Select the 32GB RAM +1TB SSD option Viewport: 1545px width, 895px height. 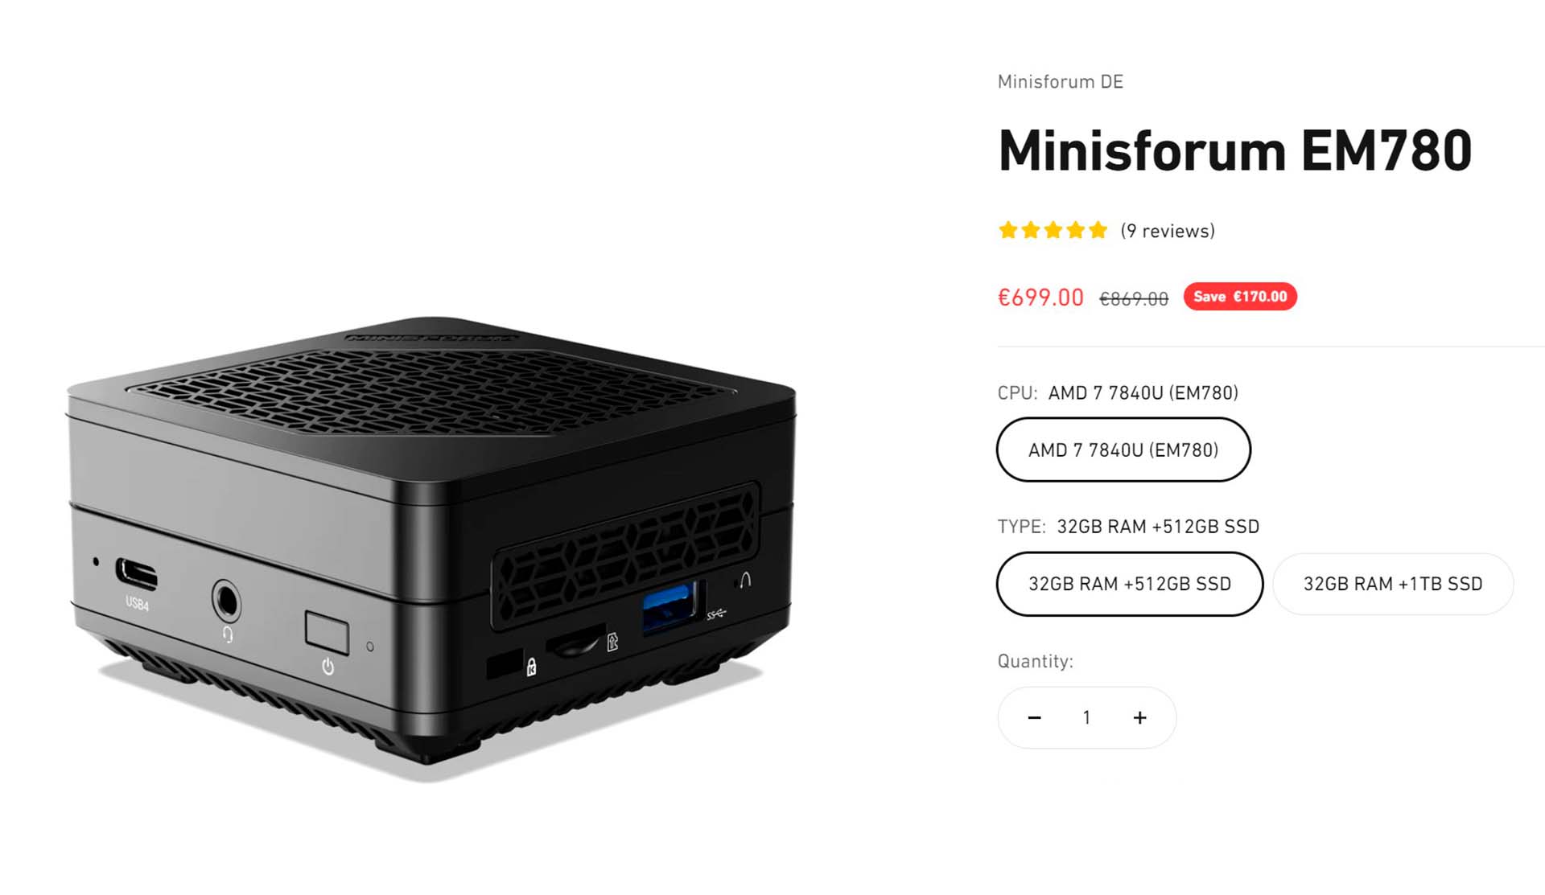pyautogui.click(x=1393, y=584)
